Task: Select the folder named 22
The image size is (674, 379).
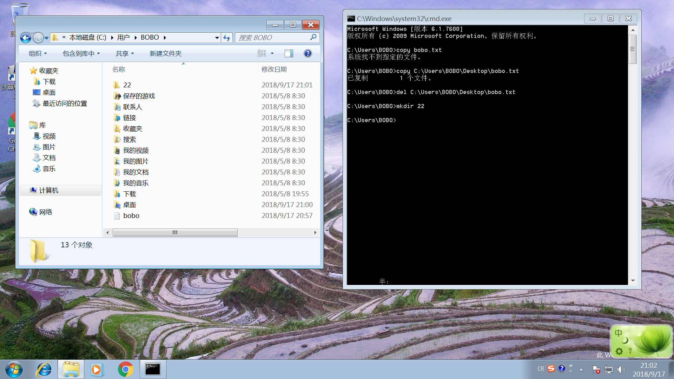Action: tap(127, 85)
